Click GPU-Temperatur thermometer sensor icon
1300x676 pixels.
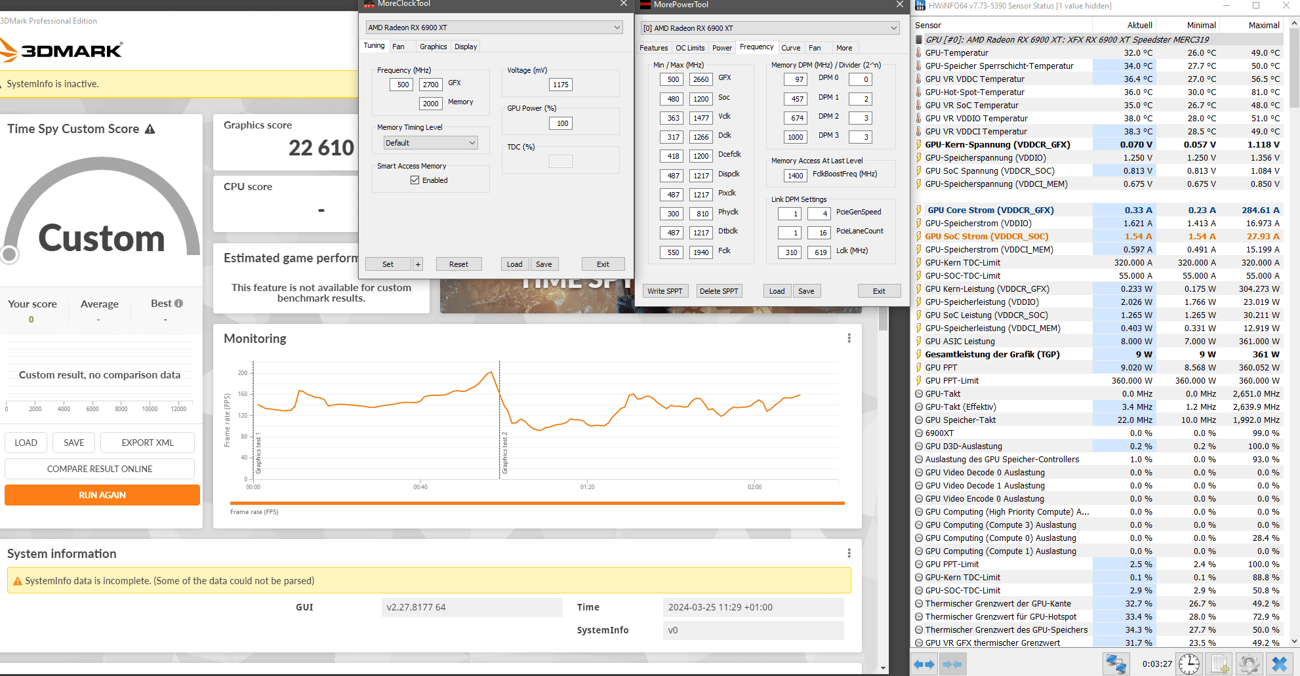click(x=919, y=52)
